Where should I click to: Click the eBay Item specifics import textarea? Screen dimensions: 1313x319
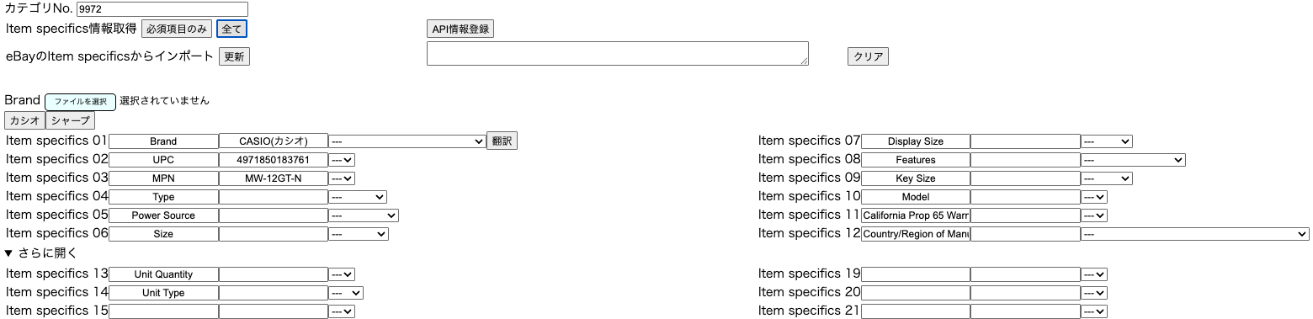click(x=618, y=53)
